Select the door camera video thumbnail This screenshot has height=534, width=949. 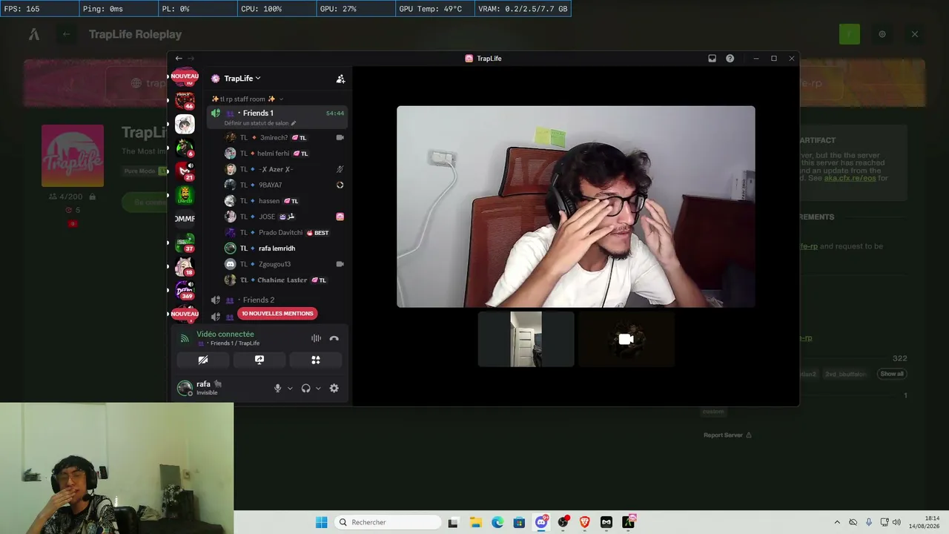tap(526, 339)
